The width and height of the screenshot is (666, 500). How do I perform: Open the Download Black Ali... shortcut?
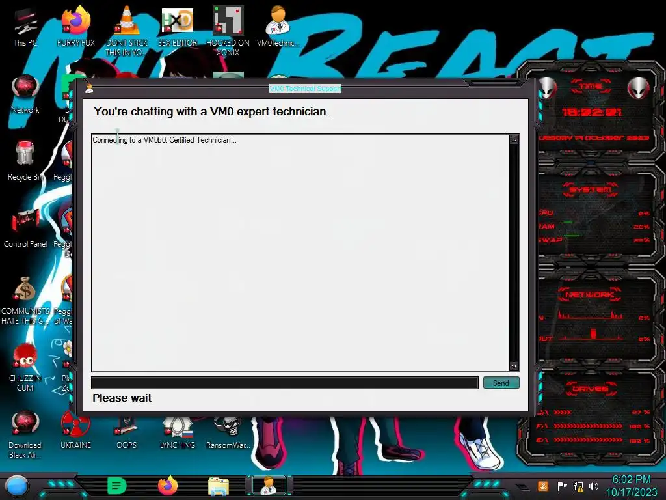pyautogui.click(x=25, y=434)
